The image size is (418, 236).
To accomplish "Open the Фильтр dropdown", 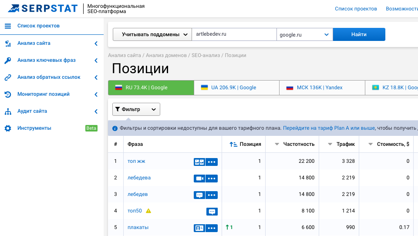I will point(136,109).
